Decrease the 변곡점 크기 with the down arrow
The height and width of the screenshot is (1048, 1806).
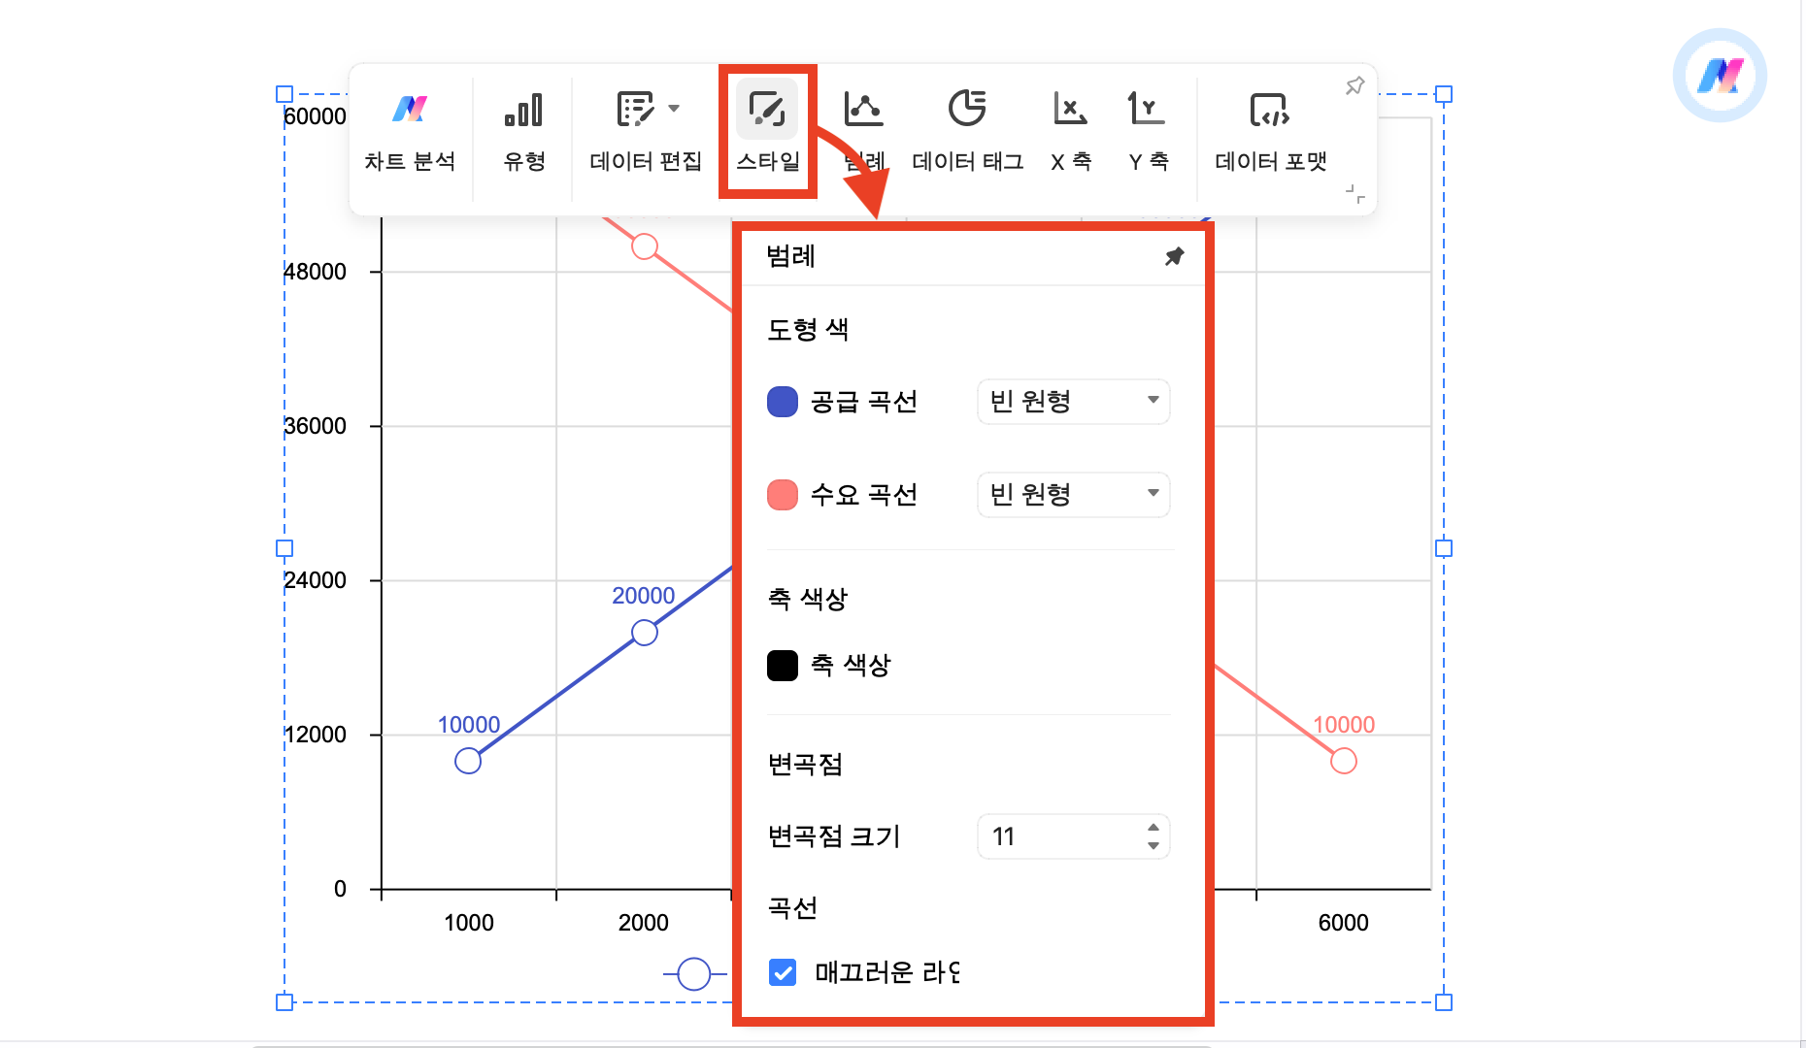tap(1154, 845)
